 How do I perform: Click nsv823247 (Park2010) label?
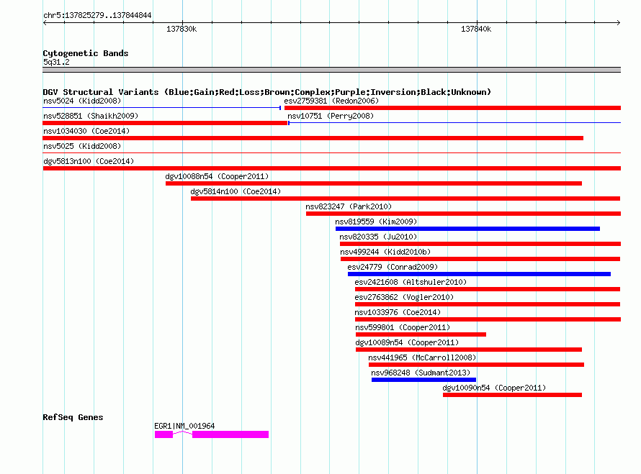point(349,206)
